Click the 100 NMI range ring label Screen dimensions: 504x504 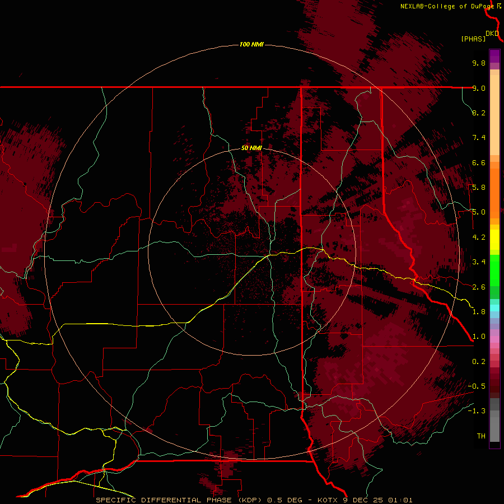(x=251, y=44)
